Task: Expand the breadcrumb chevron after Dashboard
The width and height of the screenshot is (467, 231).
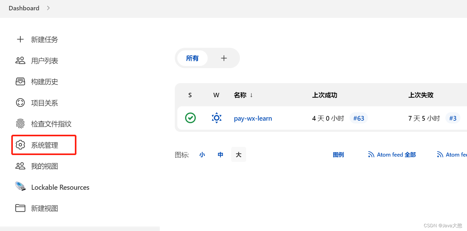Action: (48, 8)
